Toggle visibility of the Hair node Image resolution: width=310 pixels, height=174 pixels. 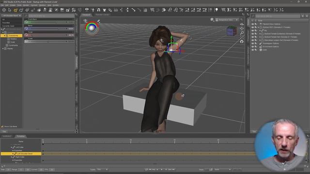pyautogui.click(x=252, y=37)
